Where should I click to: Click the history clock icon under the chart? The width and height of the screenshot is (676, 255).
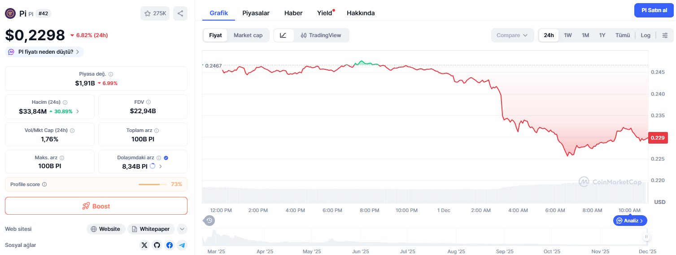point(209,220)
